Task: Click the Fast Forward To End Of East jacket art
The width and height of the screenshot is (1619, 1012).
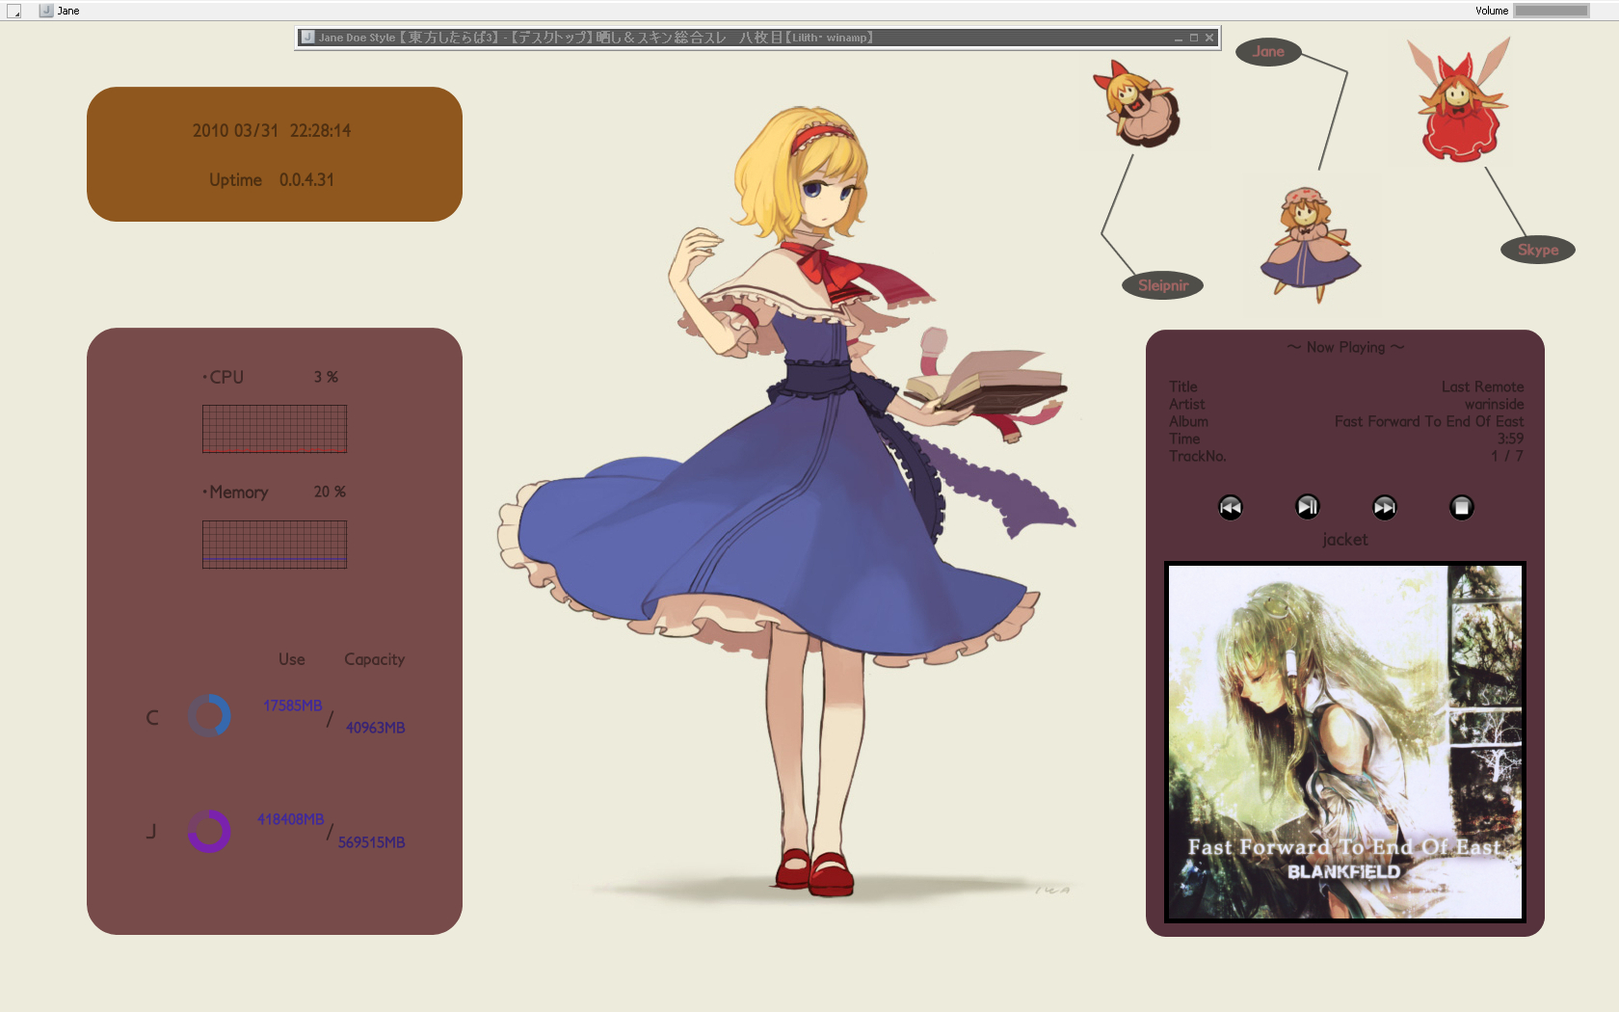Action: pos(1344,741)
